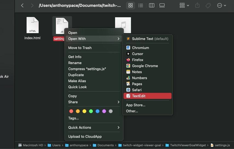The width and height of the screenshot is (234, 149).
Task: Switch Finder to gallery view
Action: coord(162,5)
